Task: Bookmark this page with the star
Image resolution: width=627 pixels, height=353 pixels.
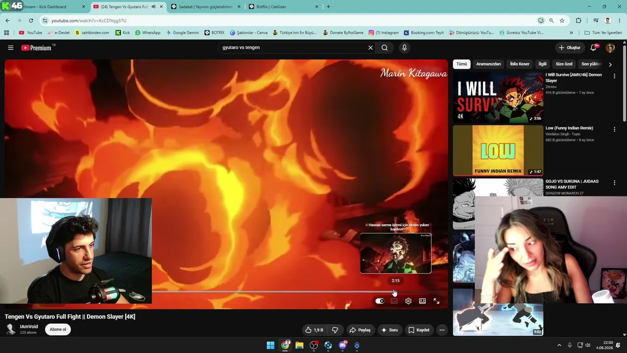Action: (x=562, y=21)
